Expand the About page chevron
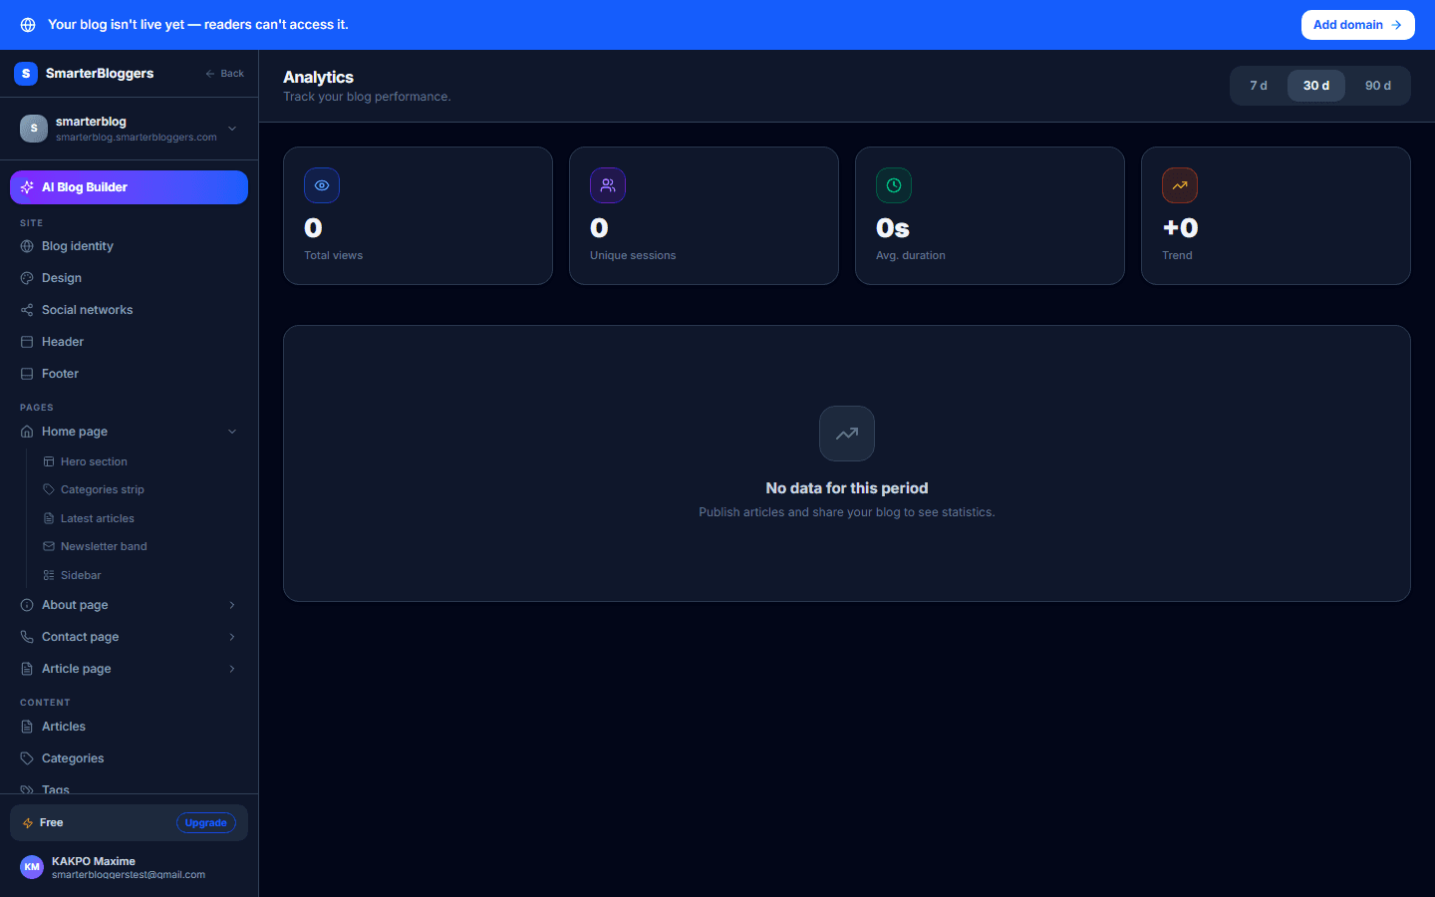 (x=232, y=605)
